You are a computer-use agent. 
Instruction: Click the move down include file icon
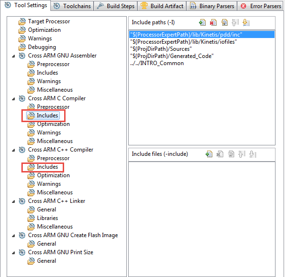point(253,154)
